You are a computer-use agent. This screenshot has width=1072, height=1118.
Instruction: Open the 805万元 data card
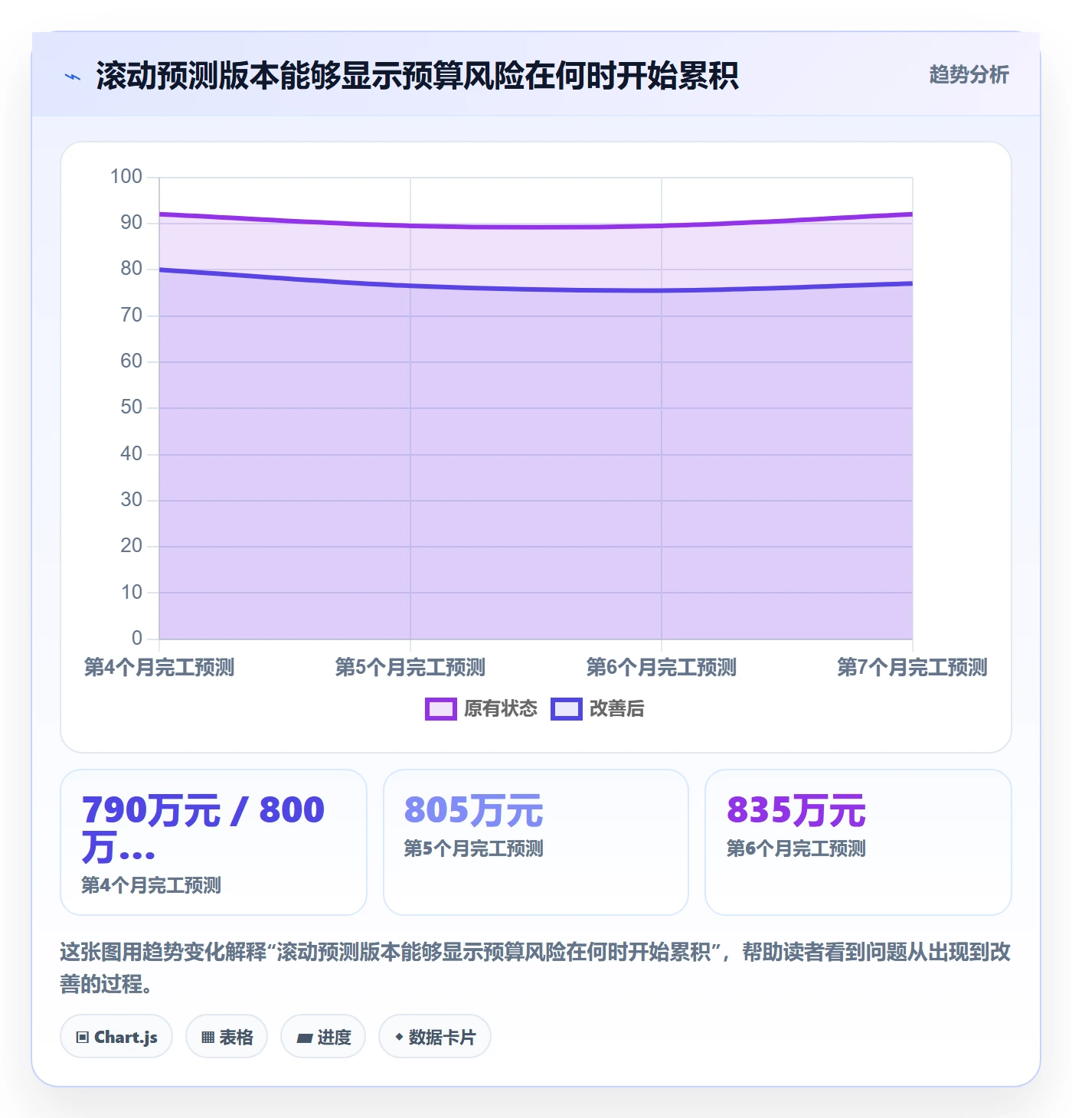tap(536, 842)
